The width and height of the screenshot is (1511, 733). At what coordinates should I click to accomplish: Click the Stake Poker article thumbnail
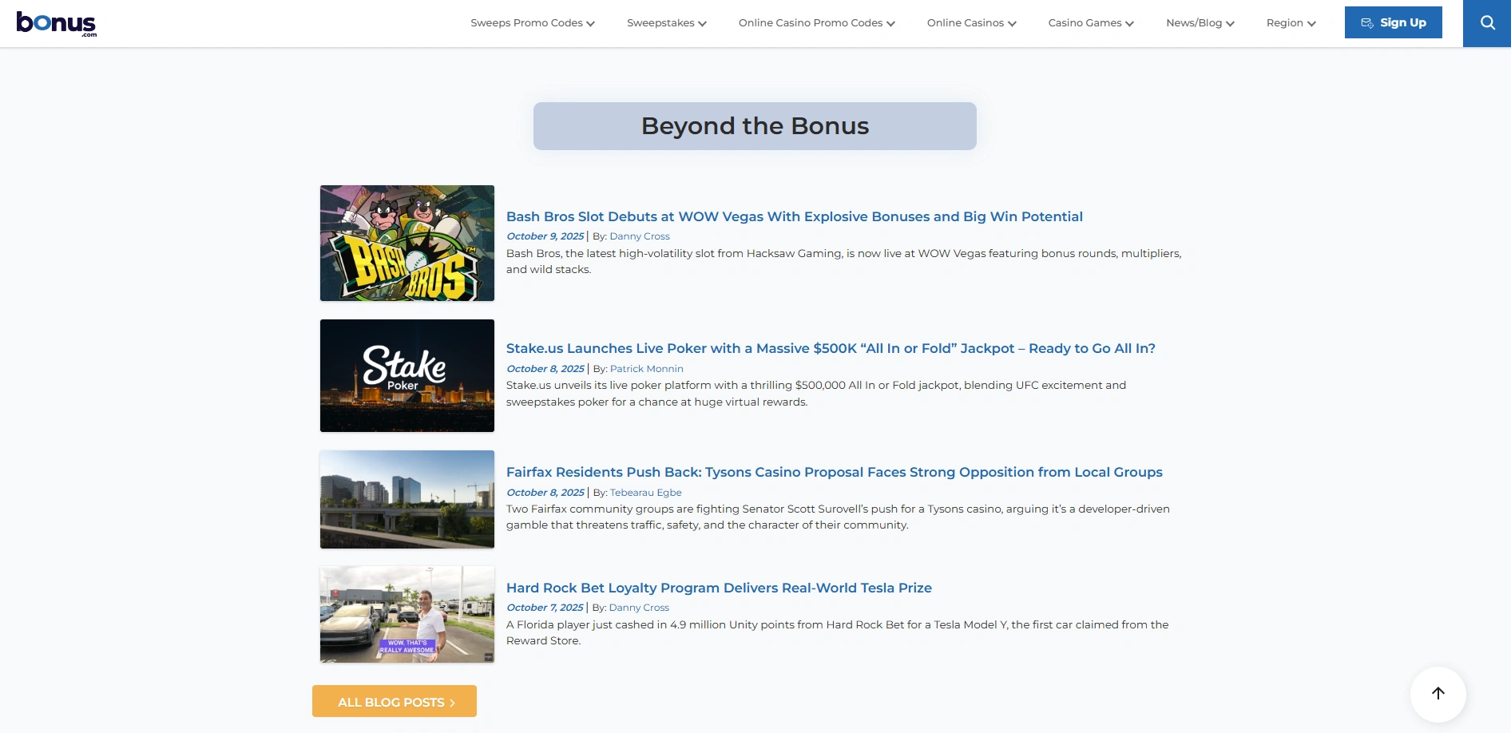click(x=407, y=375)
